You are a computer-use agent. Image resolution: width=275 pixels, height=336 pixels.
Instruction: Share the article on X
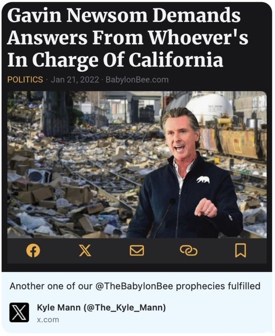[x=85, y=251]
